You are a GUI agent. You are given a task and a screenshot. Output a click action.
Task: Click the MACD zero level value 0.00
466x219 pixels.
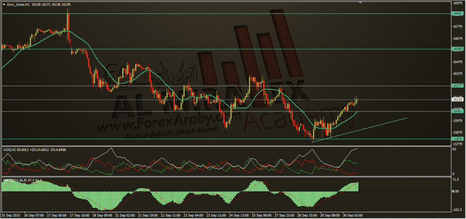pyautogui.click(x=456, y=191)
